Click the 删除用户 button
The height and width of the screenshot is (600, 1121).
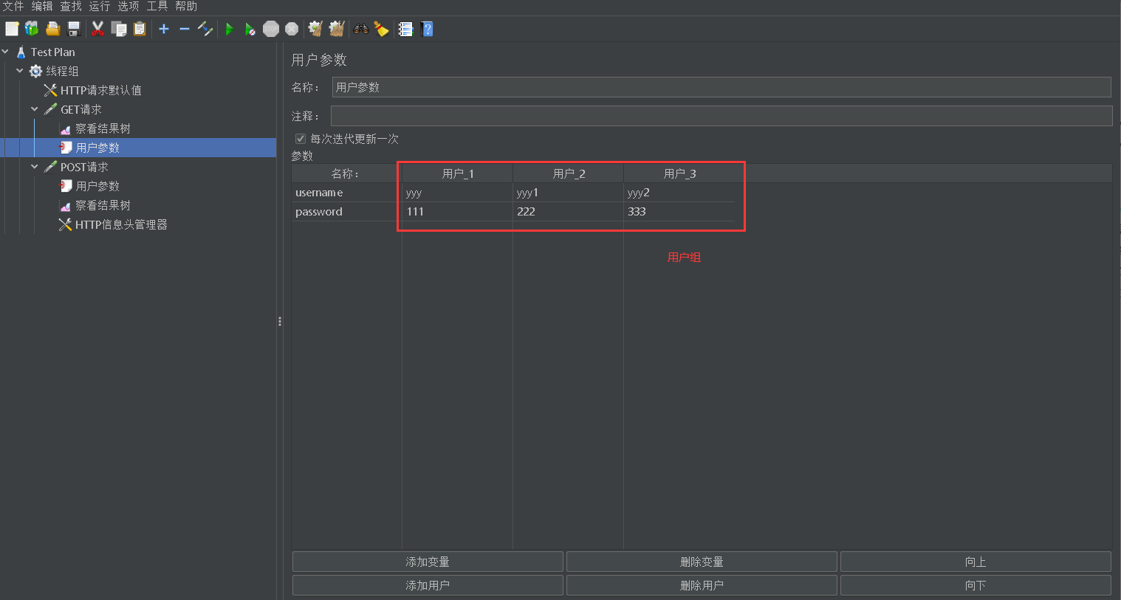(702, 585)
